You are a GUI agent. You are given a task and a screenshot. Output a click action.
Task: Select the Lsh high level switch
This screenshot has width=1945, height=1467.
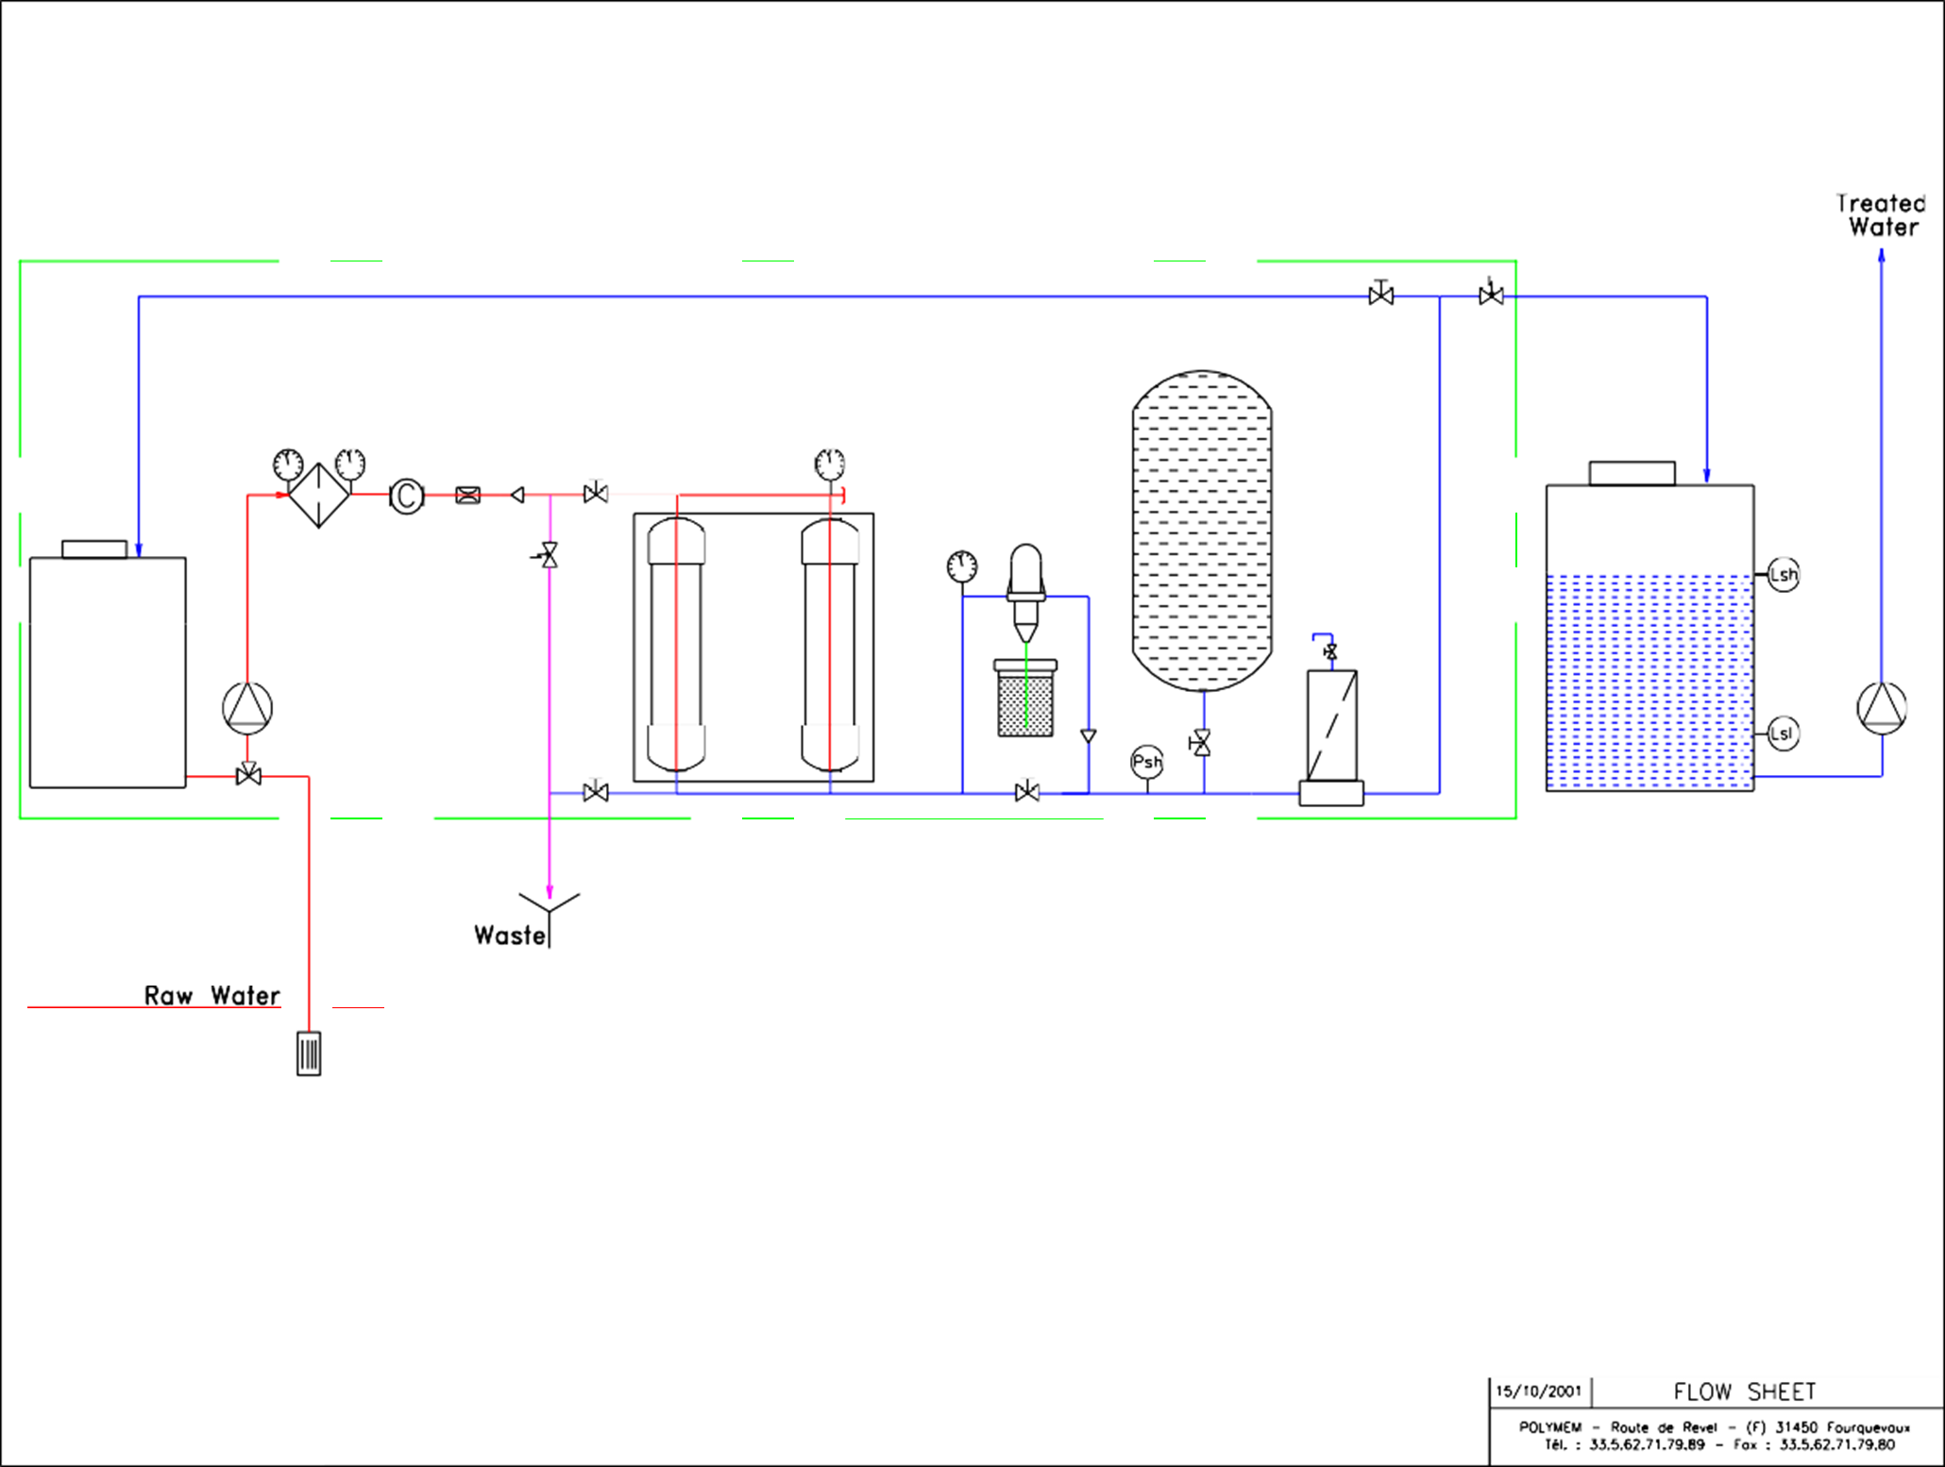tap(1784, 575)
